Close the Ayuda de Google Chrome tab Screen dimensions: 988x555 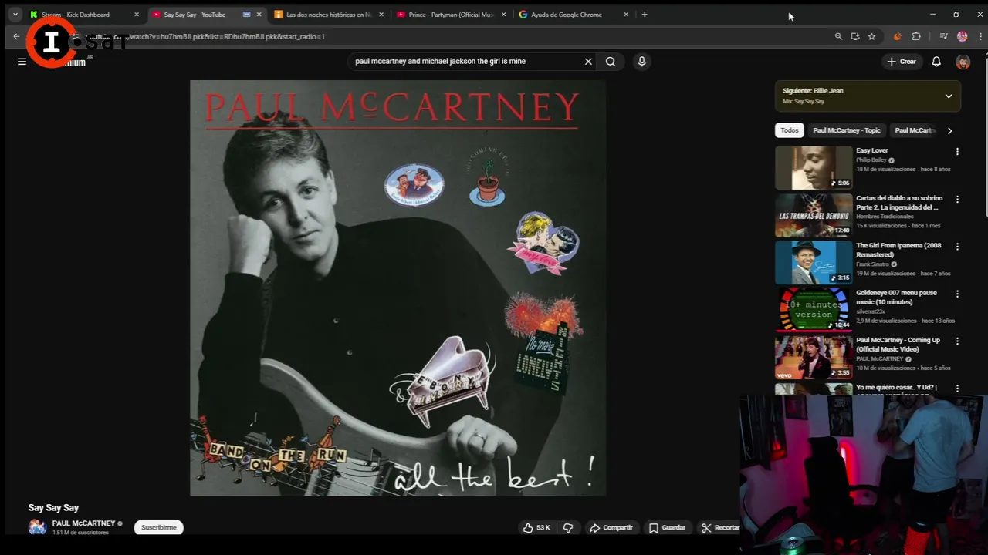tap(626, 15)
